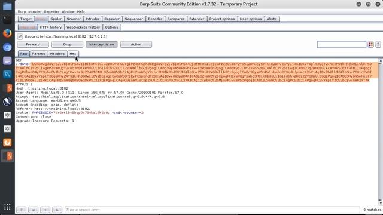Screen dimensions: 383x215
Task: Open the Intruder menu in menu bar
Action: click(35, 12)
